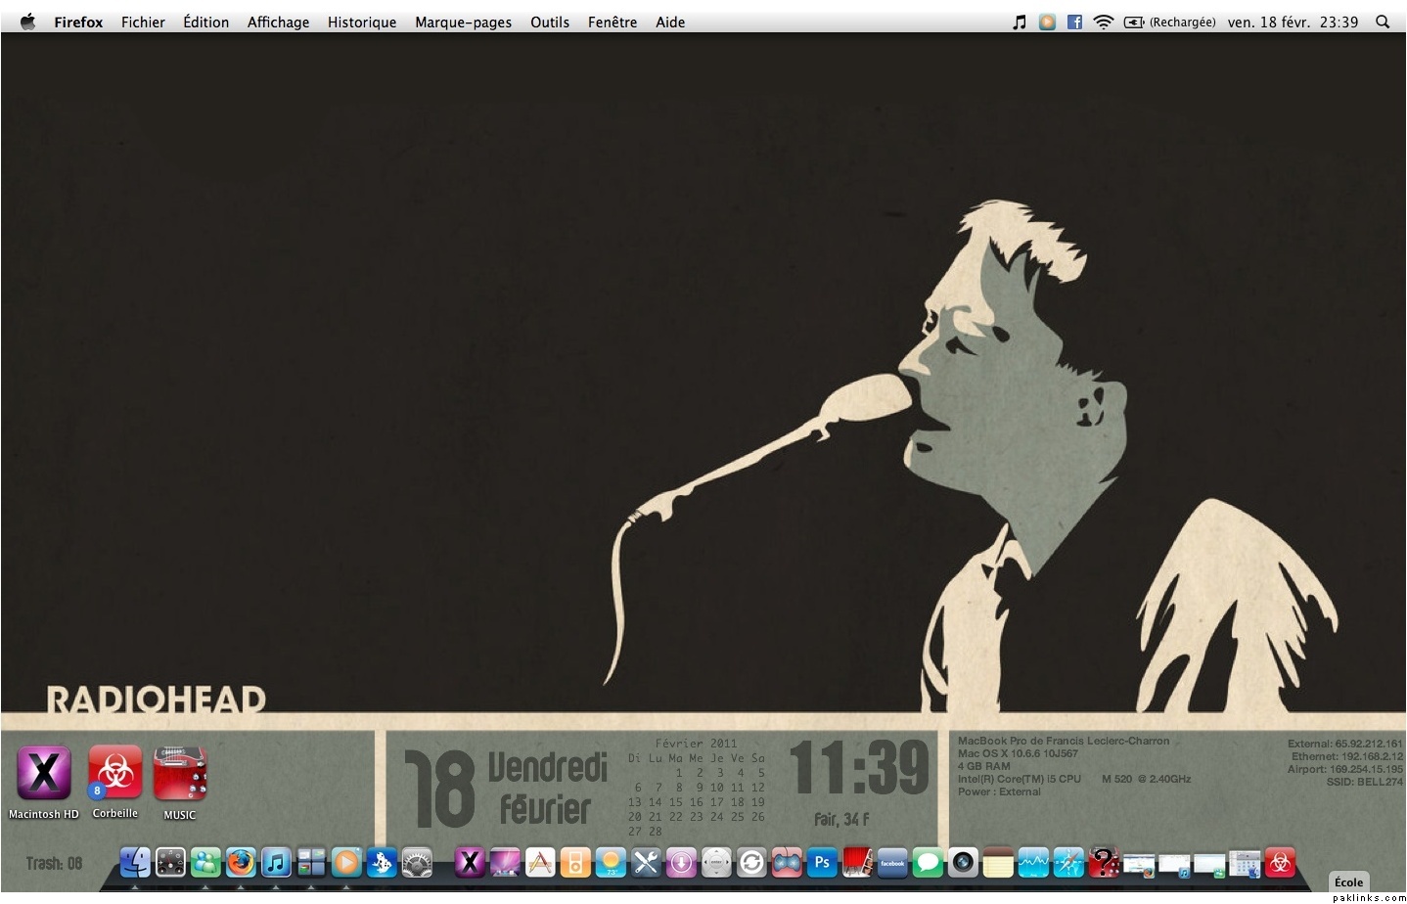
Task: Open the Marque-pages menu
Action: [463, 22]
